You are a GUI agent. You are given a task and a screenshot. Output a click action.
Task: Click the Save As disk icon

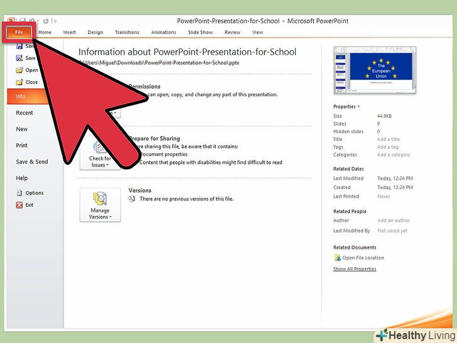[x=19, y=58]
